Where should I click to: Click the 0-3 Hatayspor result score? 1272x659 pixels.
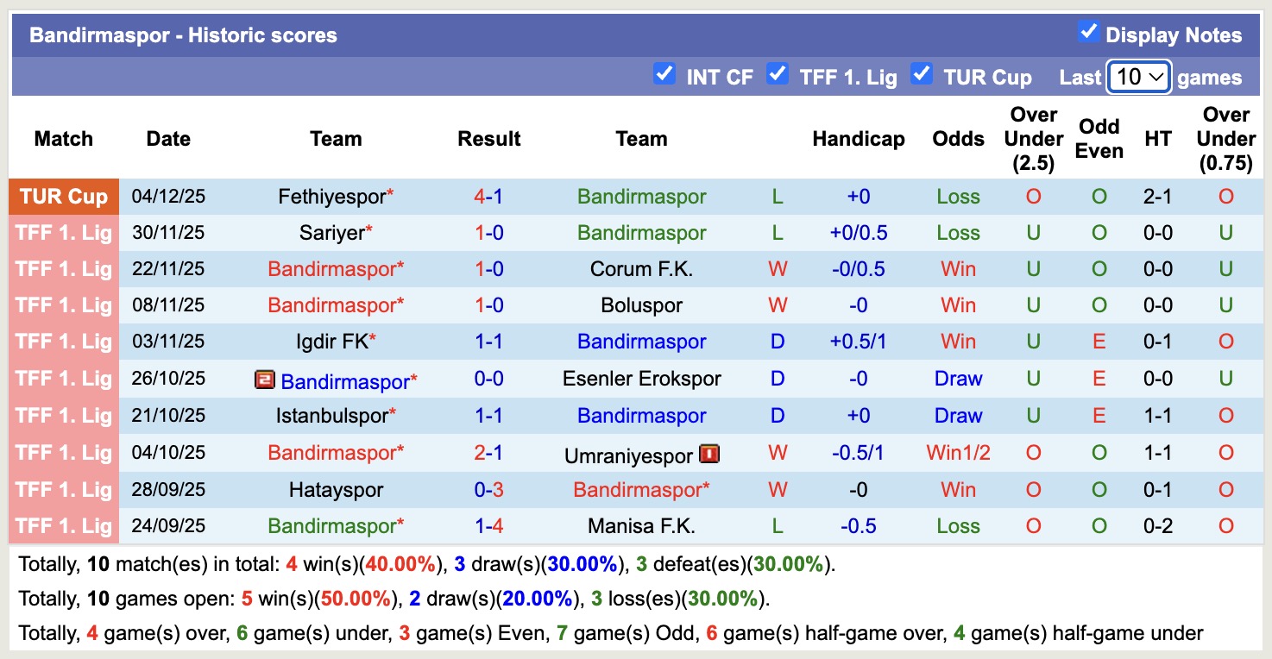(488, 490)
